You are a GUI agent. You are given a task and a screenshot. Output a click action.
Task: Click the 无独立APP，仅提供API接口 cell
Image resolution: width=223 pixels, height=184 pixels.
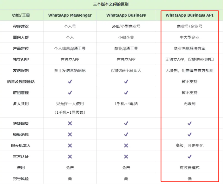189,60
